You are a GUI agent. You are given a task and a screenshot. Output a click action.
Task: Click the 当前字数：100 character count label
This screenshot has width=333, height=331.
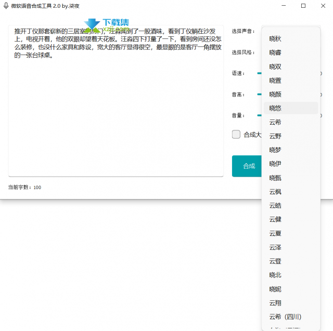click(x=24, y=188)
